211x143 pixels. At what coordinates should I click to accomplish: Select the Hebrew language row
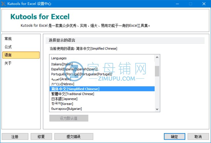coord(102,84)
